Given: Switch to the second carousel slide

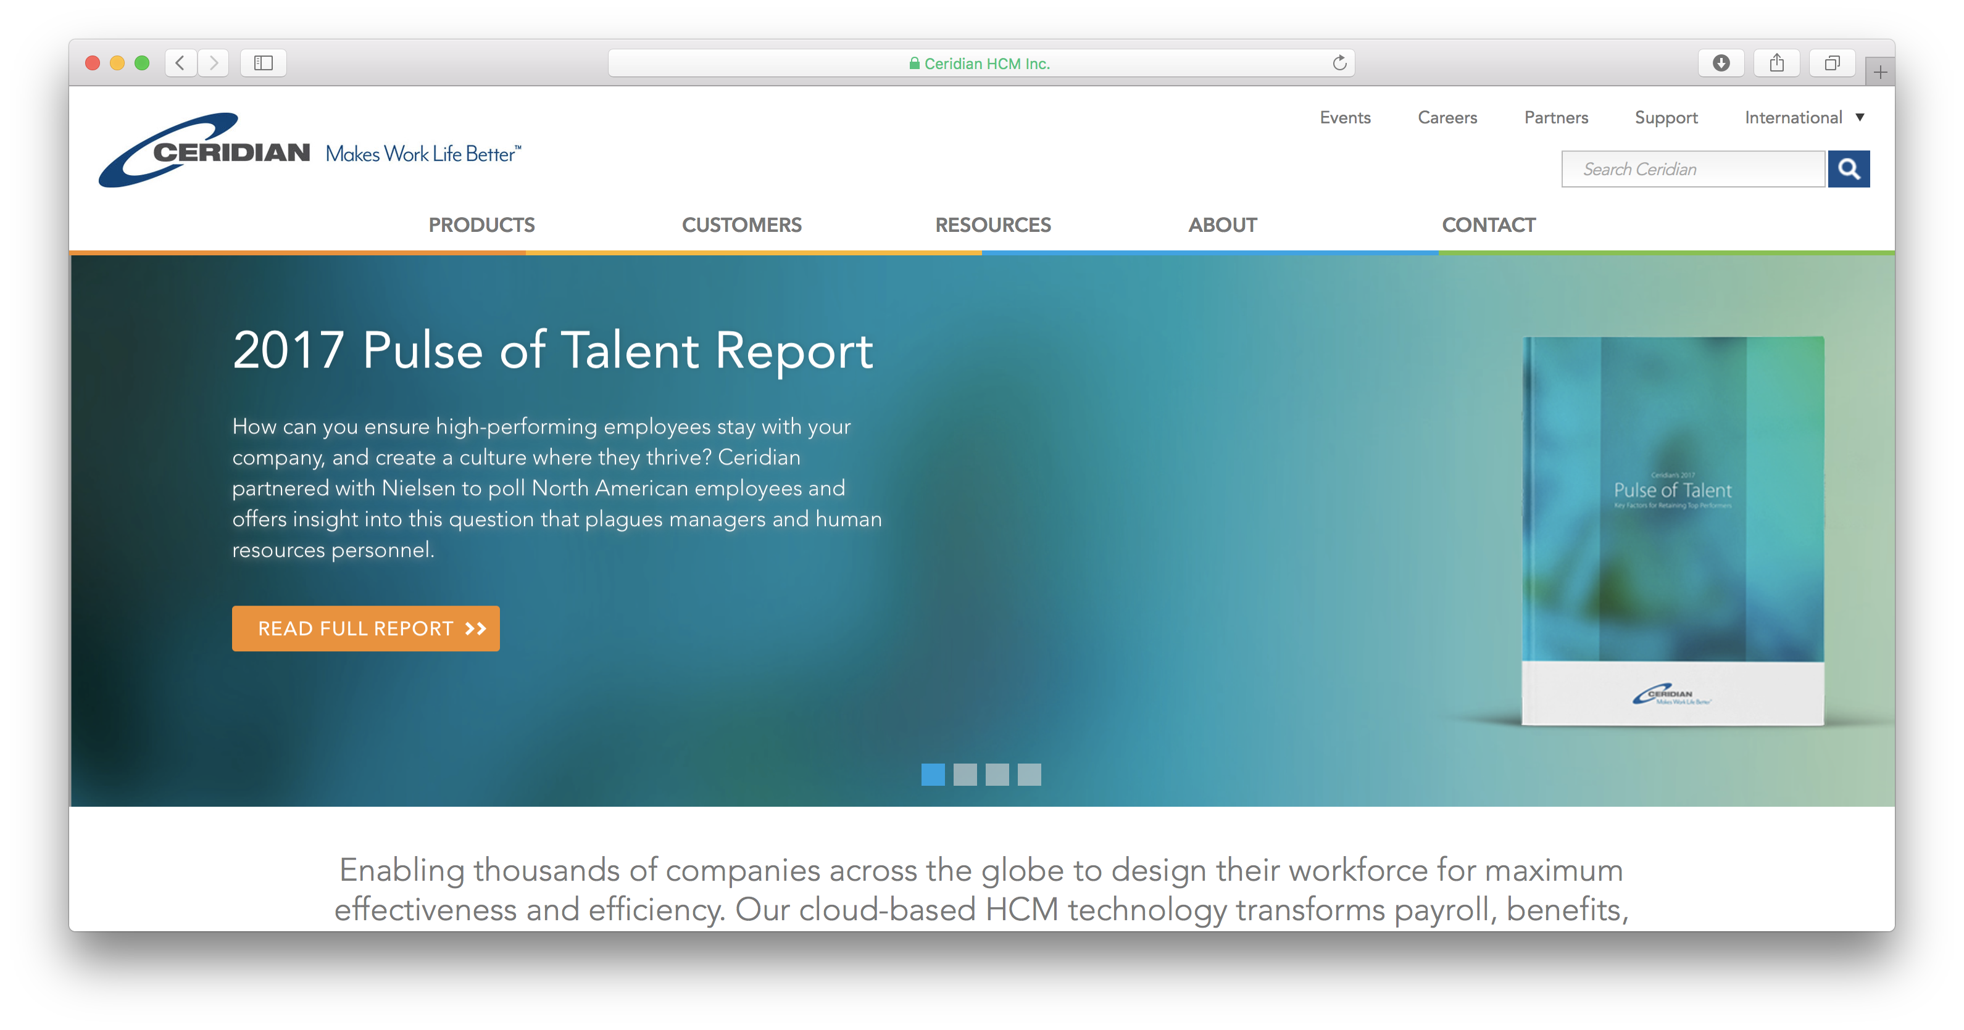Looking at the screenshot, I should coord(965,774).
